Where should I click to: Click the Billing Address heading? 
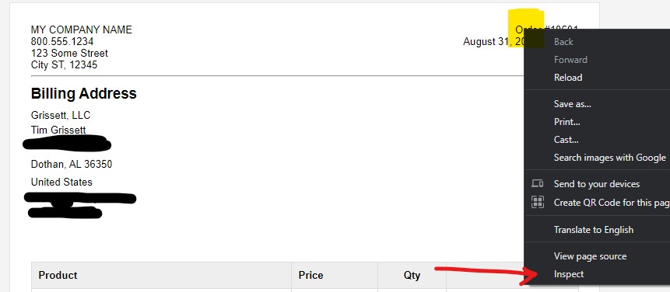[x=84, y=93]
